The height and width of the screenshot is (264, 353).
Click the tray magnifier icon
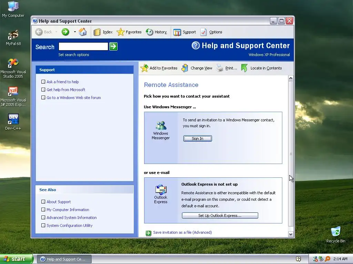tap(327, 259)
